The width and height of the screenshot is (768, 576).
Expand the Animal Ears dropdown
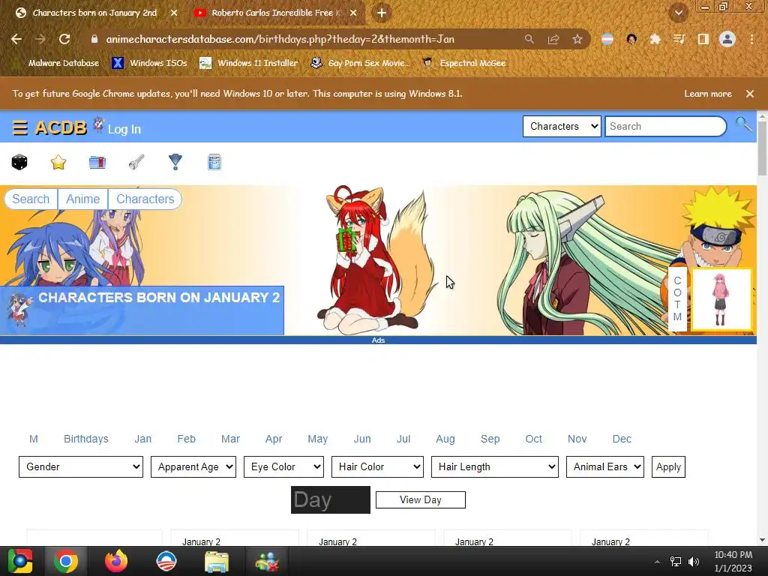click(x=605, y=466)
